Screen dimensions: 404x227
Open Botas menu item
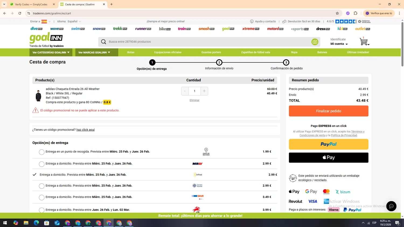pos(131,52)
